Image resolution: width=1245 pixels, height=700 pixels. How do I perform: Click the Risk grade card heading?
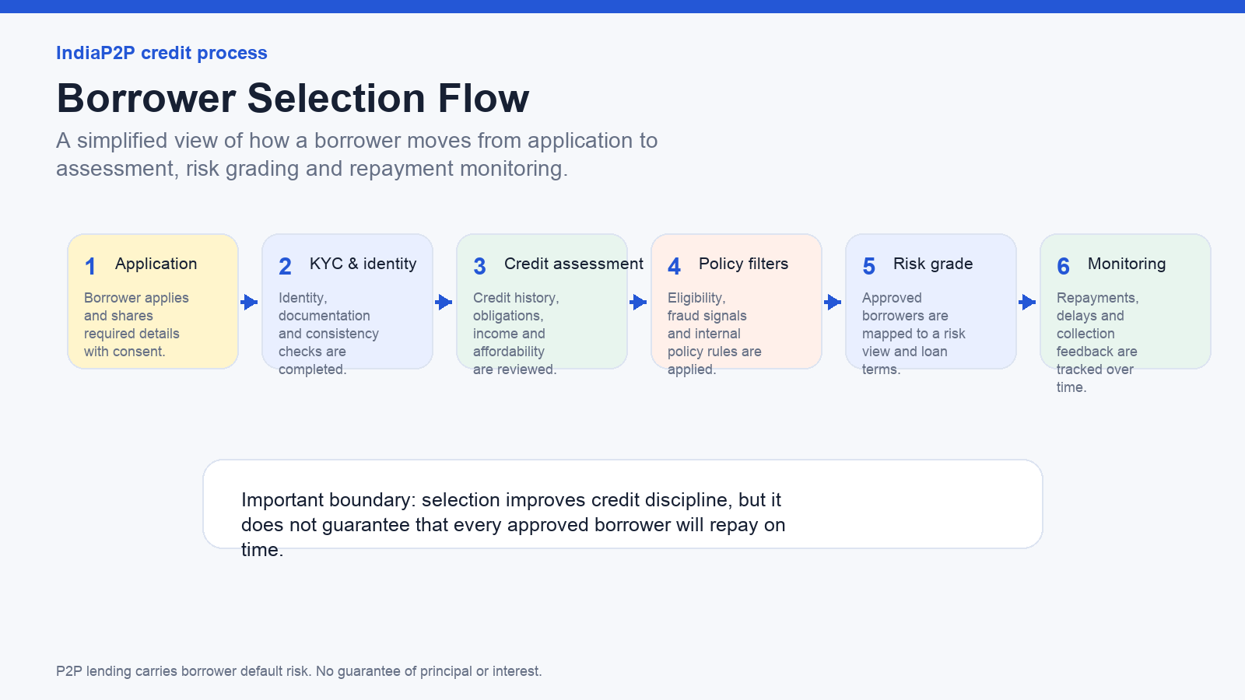pyautogui.click(x=933, y=264)
